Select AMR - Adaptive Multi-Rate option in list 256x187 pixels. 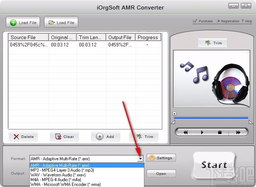tap(87, 165)
